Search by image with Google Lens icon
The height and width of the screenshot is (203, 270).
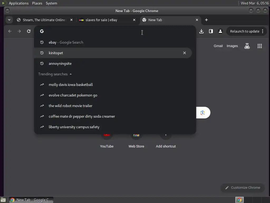(203, 113)
